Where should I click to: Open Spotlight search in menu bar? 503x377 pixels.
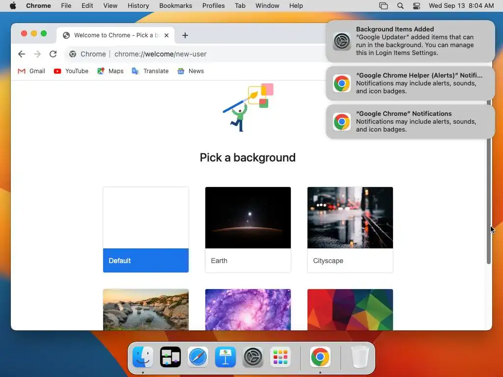click(400, 6)
